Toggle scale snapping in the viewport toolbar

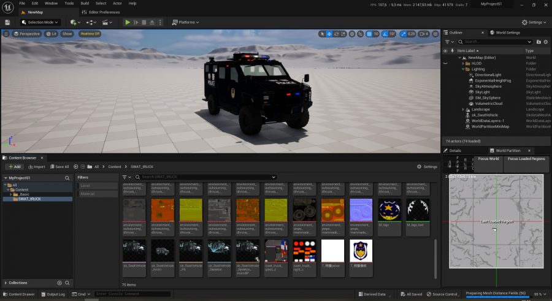tap(404, 34)
